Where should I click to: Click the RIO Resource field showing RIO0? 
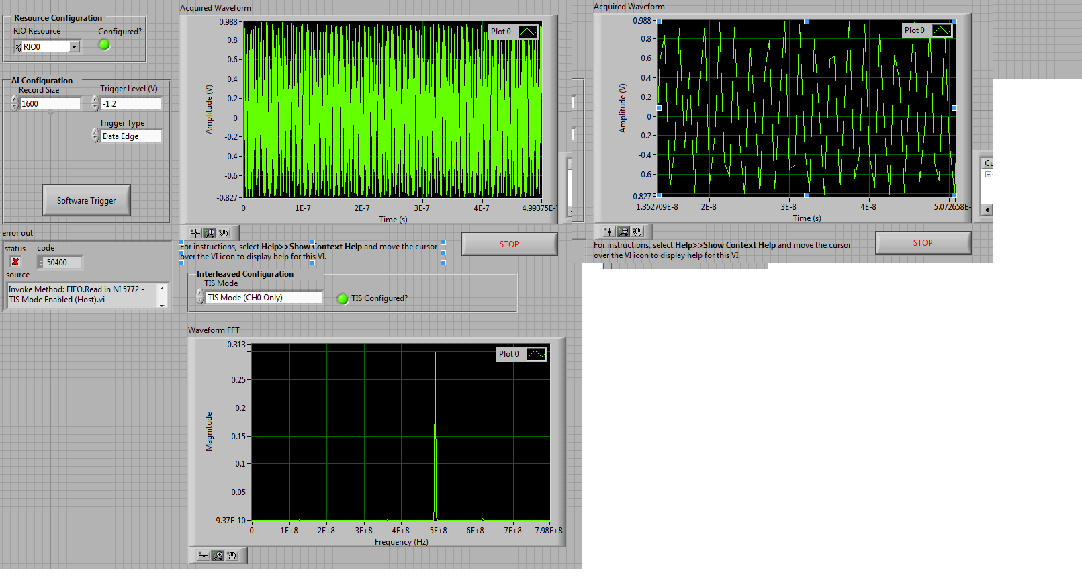[46, 46]
